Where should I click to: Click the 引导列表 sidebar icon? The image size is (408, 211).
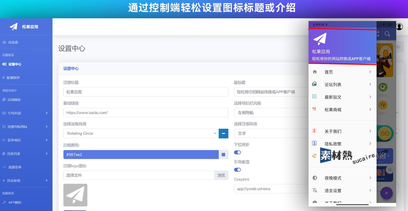[x=4, y=113]
